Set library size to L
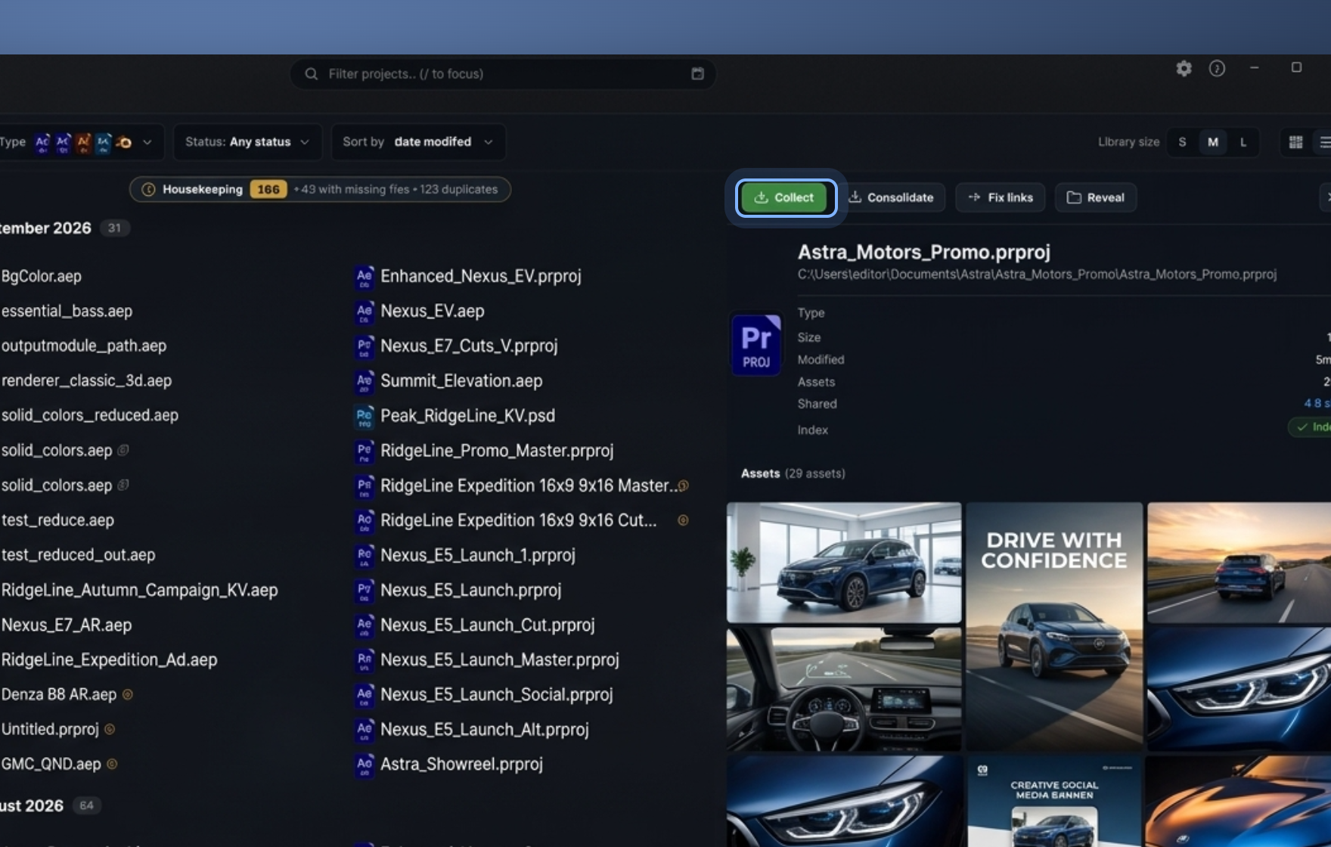Viewport: 1331px width, 847px height. tap(1243, 142)
